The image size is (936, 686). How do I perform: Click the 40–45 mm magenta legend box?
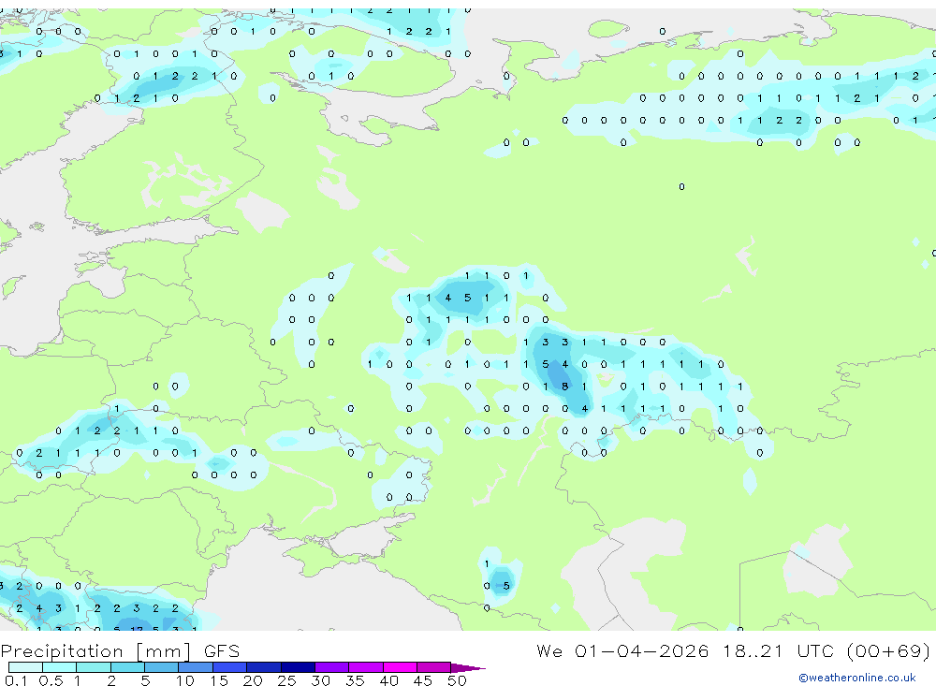[x=400, y=667]
